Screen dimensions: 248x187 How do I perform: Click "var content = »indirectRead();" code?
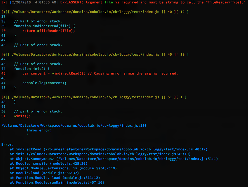pyautogui.click(x=54, y=73)
